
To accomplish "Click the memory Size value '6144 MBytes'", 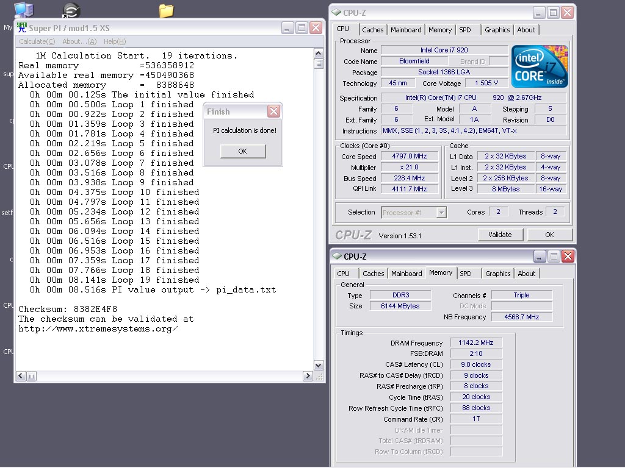I will click(x=400, y=306).
